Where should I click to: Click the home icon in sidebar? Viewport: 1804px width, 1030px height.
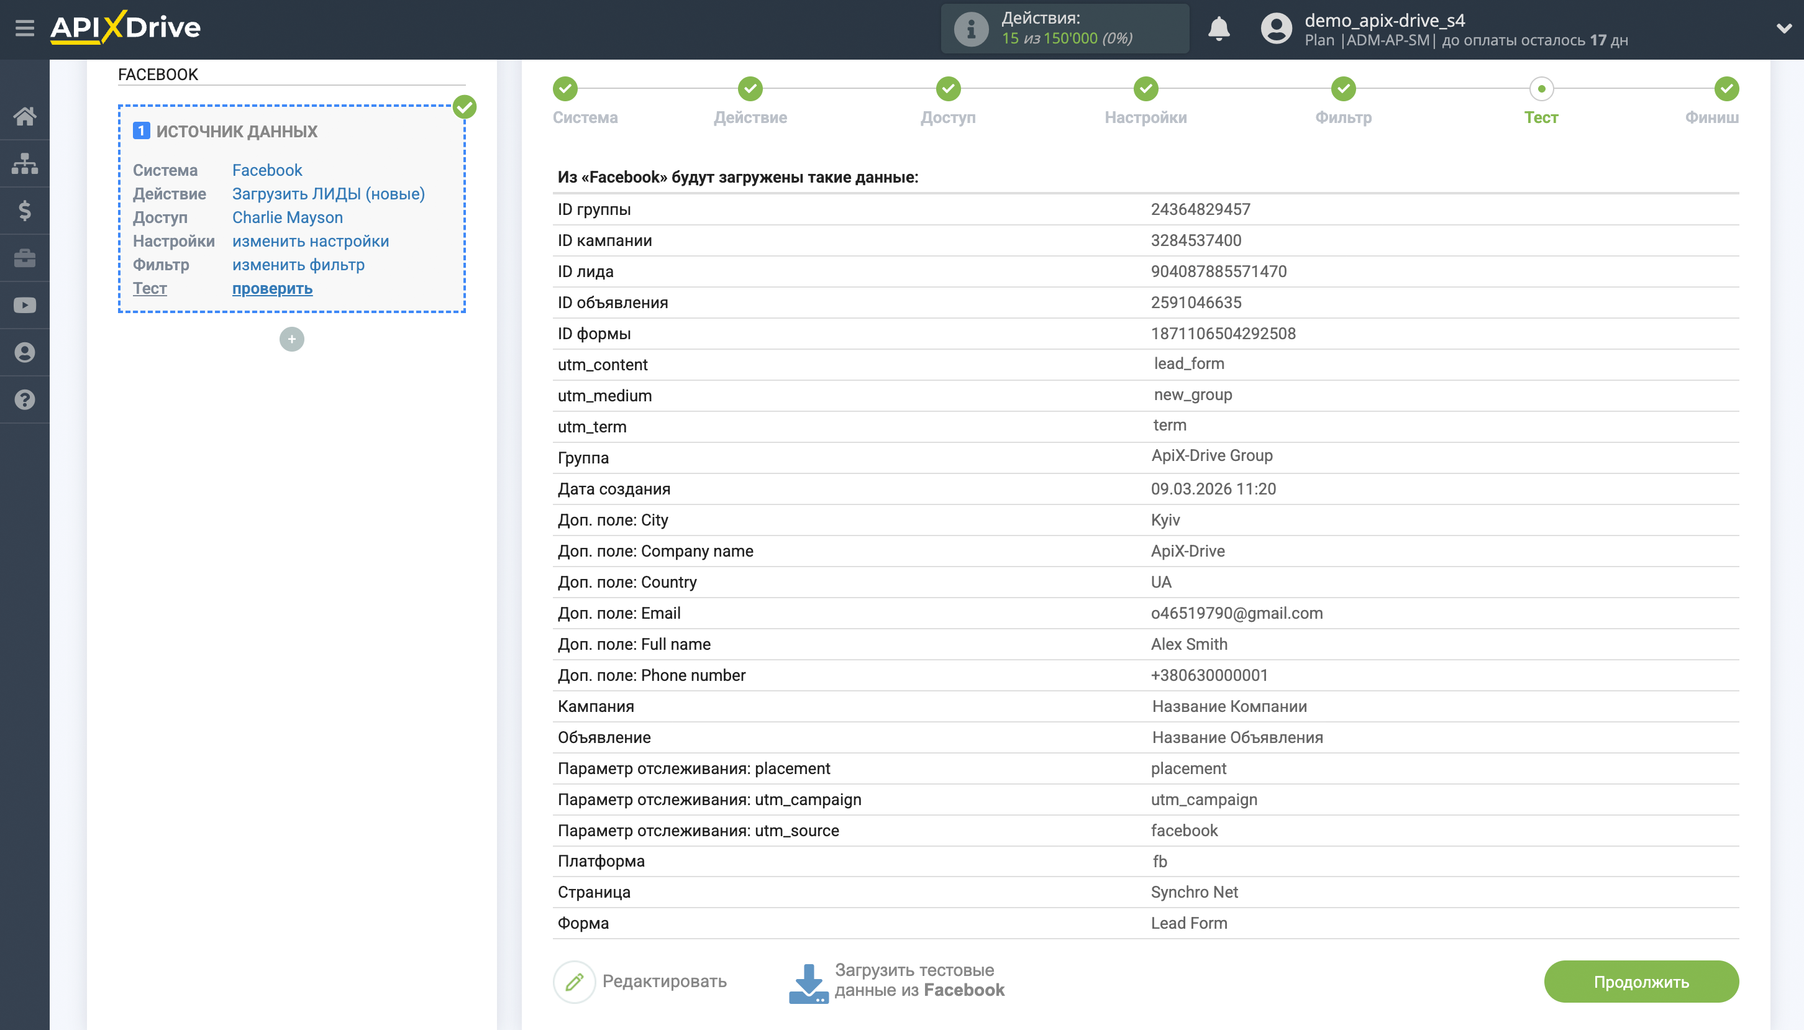(x=25, y=116)
